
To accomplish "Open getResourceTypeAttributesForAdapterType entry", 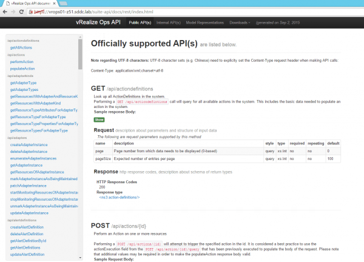I will [44, 110].
